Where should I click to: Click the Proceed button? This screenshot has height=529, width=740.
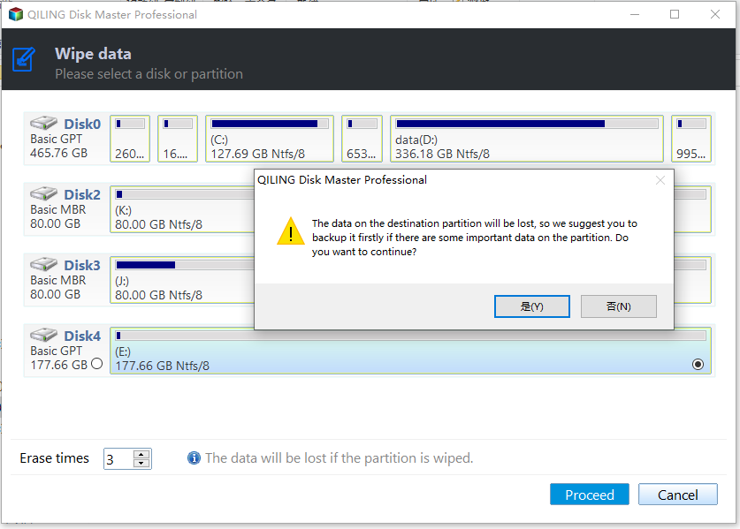(x=590, y=495)
